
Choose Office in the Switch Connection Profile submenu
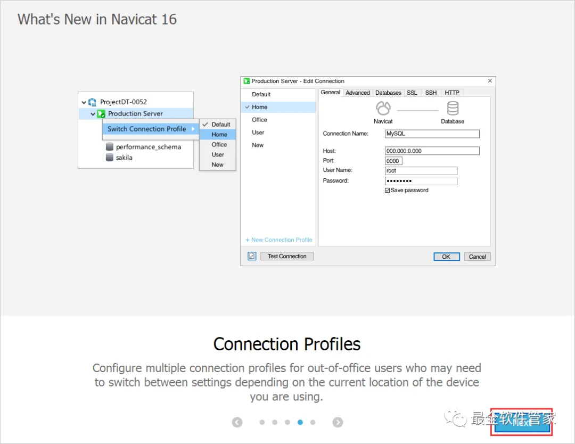click(218, 144)
